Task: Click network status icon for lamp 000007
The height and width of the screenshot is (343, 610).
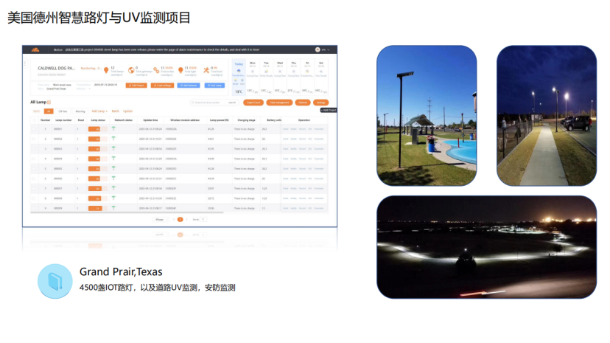Action: tap(113, 188)
